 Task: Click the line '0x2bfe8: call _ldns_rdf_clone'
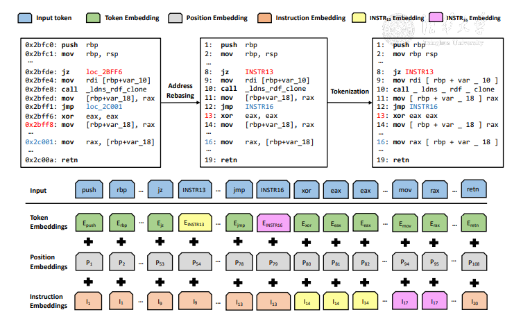click(x=86, y=89)
